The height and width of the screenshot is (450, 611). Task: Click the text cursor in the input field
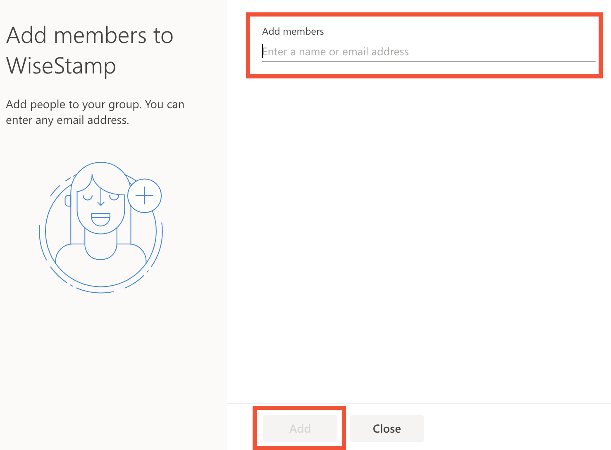262,51
